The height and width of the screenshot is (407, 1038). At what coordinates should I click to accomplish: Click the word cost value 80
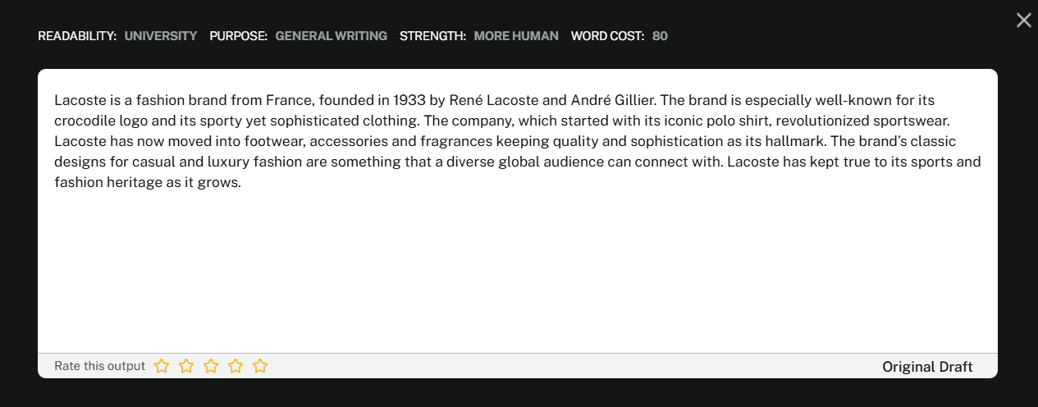coord(660,36)
